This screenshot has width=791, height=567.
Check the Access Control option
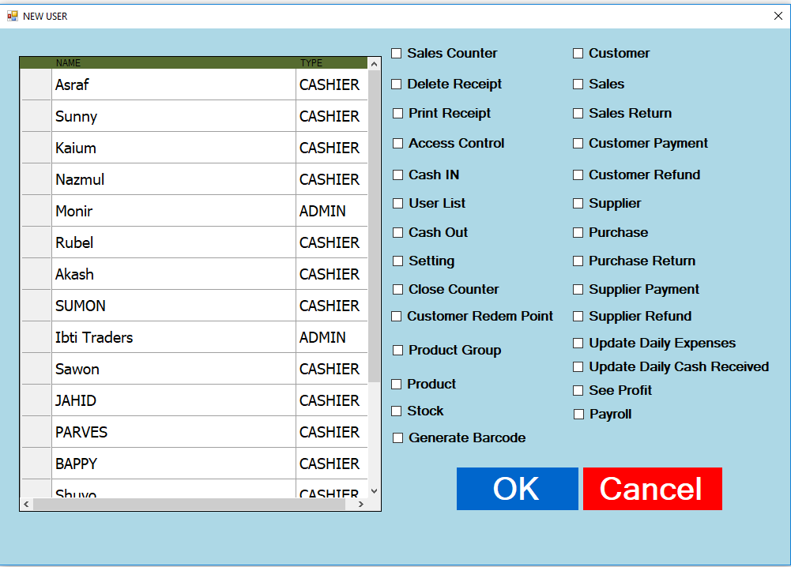point(398,144)
